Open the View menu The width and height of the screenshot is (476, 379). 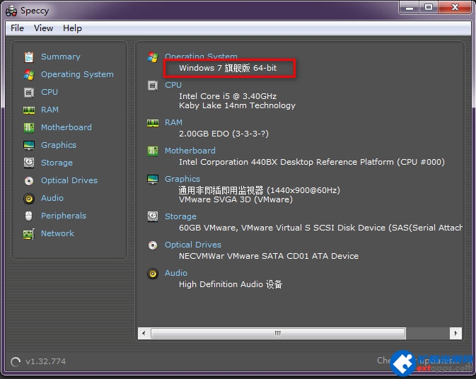[x=43, y=28]
